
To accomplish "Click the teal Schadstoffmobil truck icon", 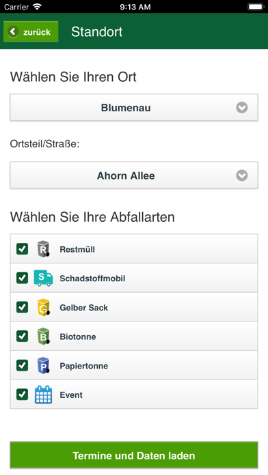I will point(43,278).
